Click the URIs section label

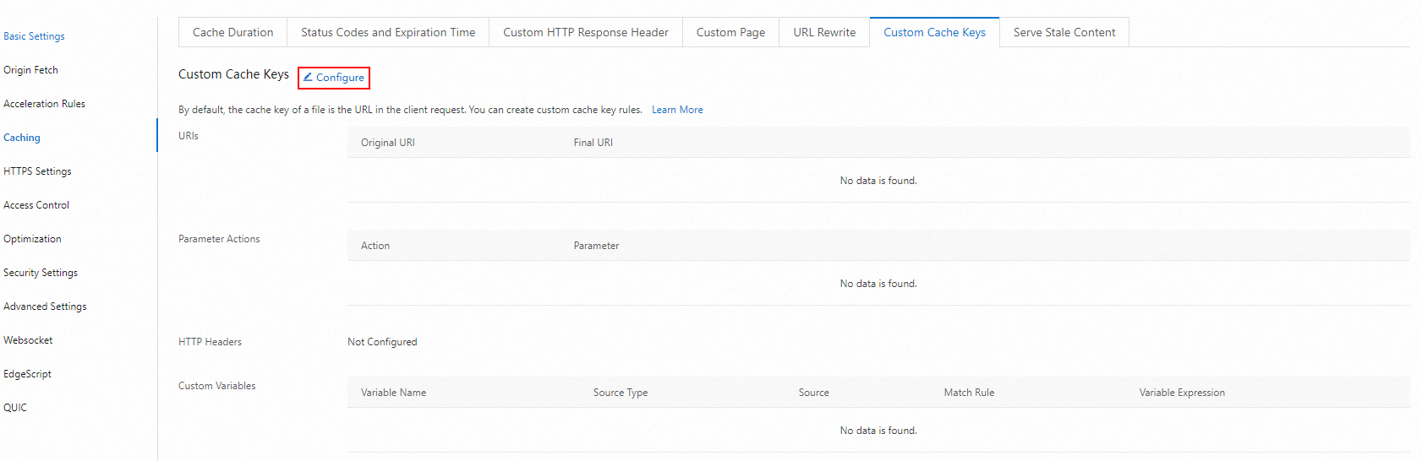(x=189, y=136)
